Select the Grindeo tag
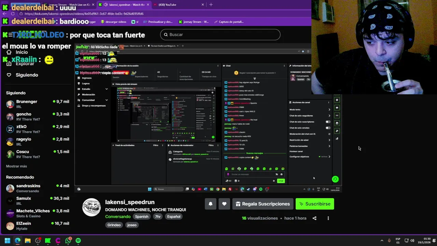This screenshot has width=437, height=246. tap(114, 225)
